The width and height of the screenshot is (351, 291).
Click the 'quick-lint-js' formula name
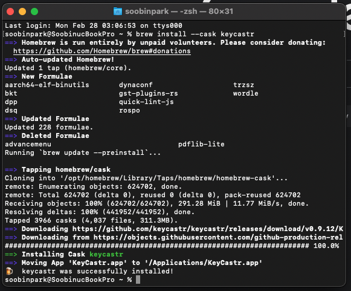pos(146,102)
